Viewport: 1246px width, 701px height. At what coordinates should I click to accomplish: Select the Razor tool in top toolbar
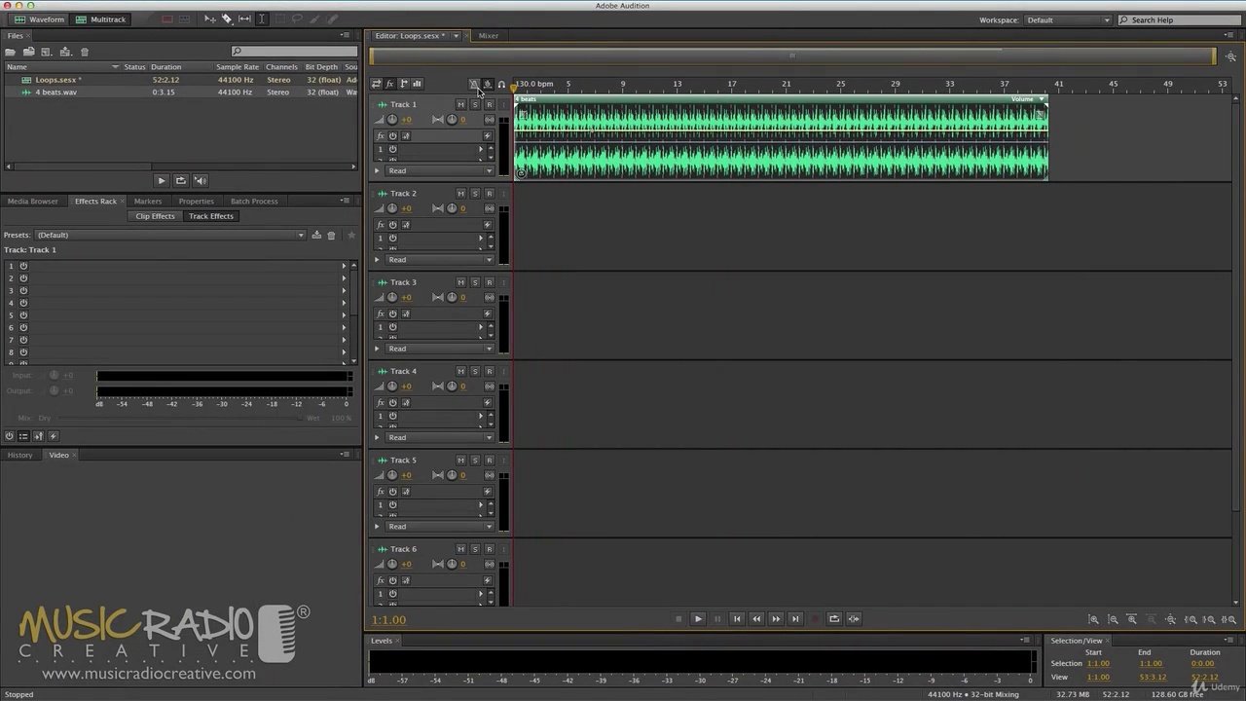coord(227,19)
